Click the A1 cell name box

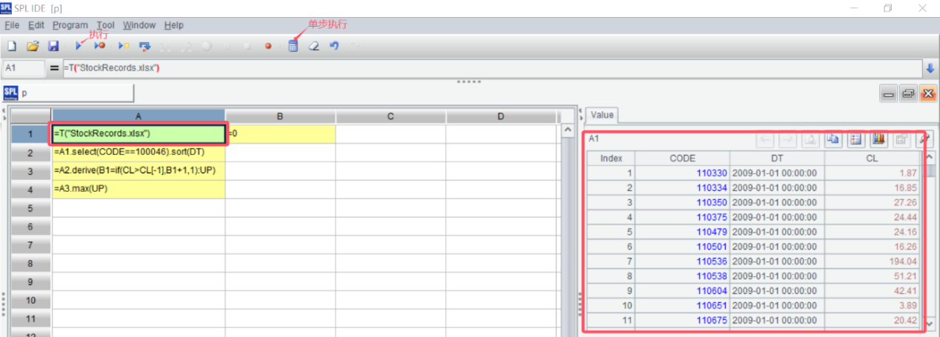tap(24, 68)
